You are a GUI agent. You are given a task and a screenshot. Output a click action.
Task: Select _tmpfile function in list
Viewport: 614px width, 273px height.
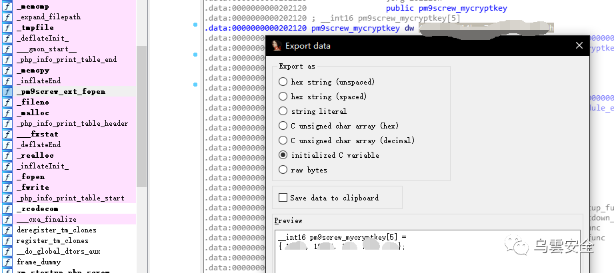35,27
